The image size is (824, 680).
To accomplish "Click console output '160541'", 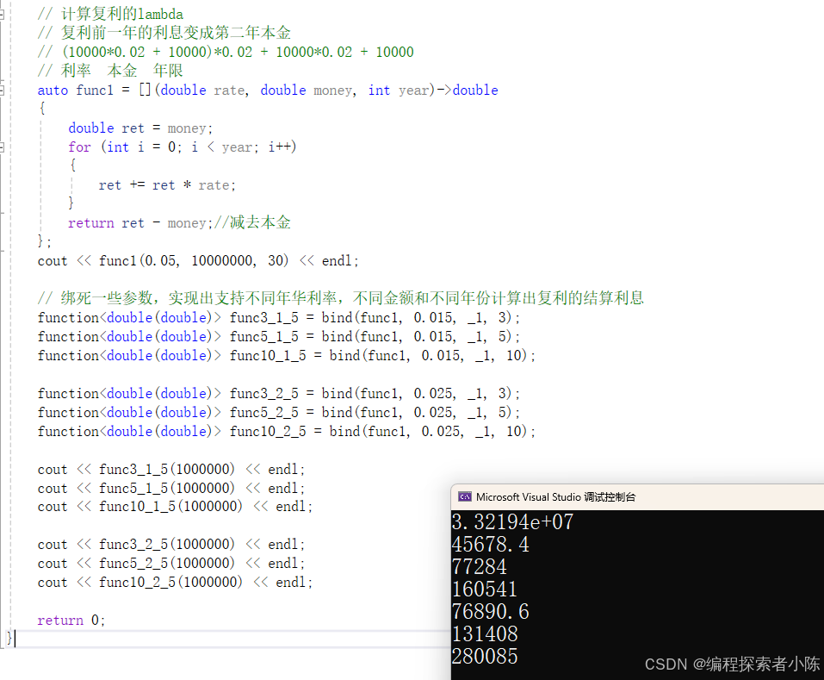I will point(485,589).
